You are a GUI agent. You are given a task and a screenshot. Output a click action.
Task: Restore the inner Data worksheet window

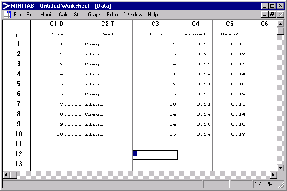click(272, 15)
